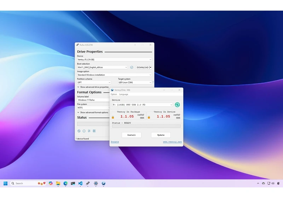Refresh the device list in Ventoy2Disk
Screen dimensions: 283x198
[177, 105]
